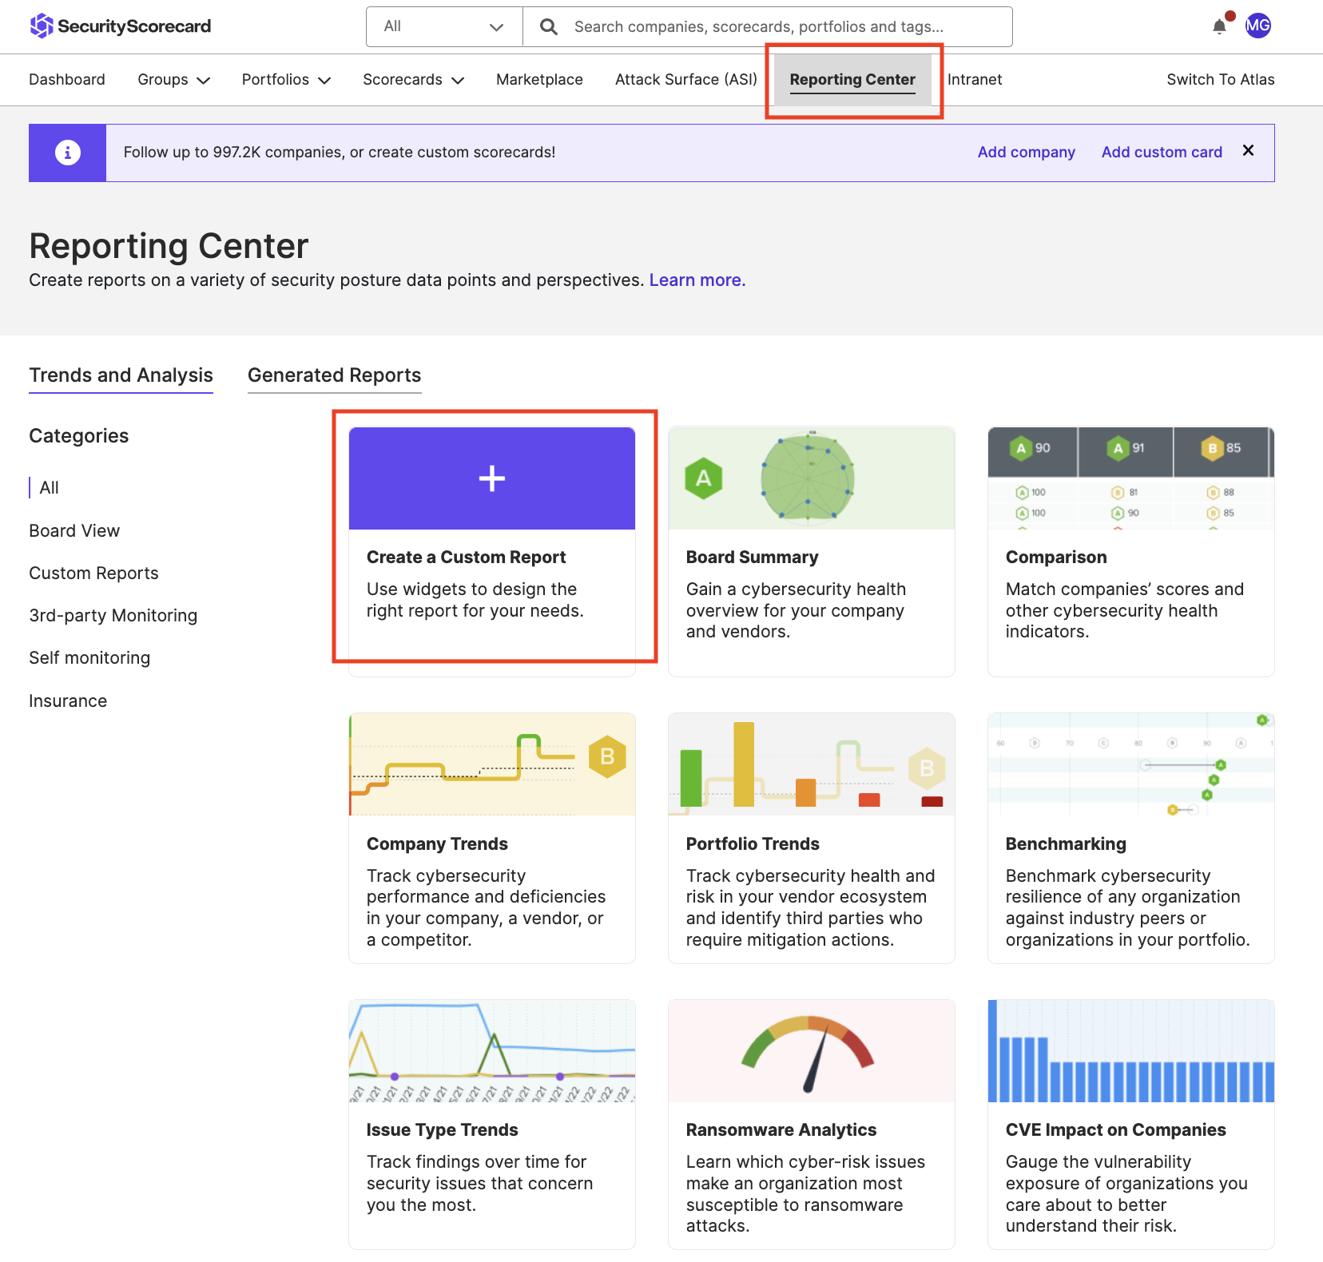Click the plus icon on Custom Report card

tap(492, 478)
